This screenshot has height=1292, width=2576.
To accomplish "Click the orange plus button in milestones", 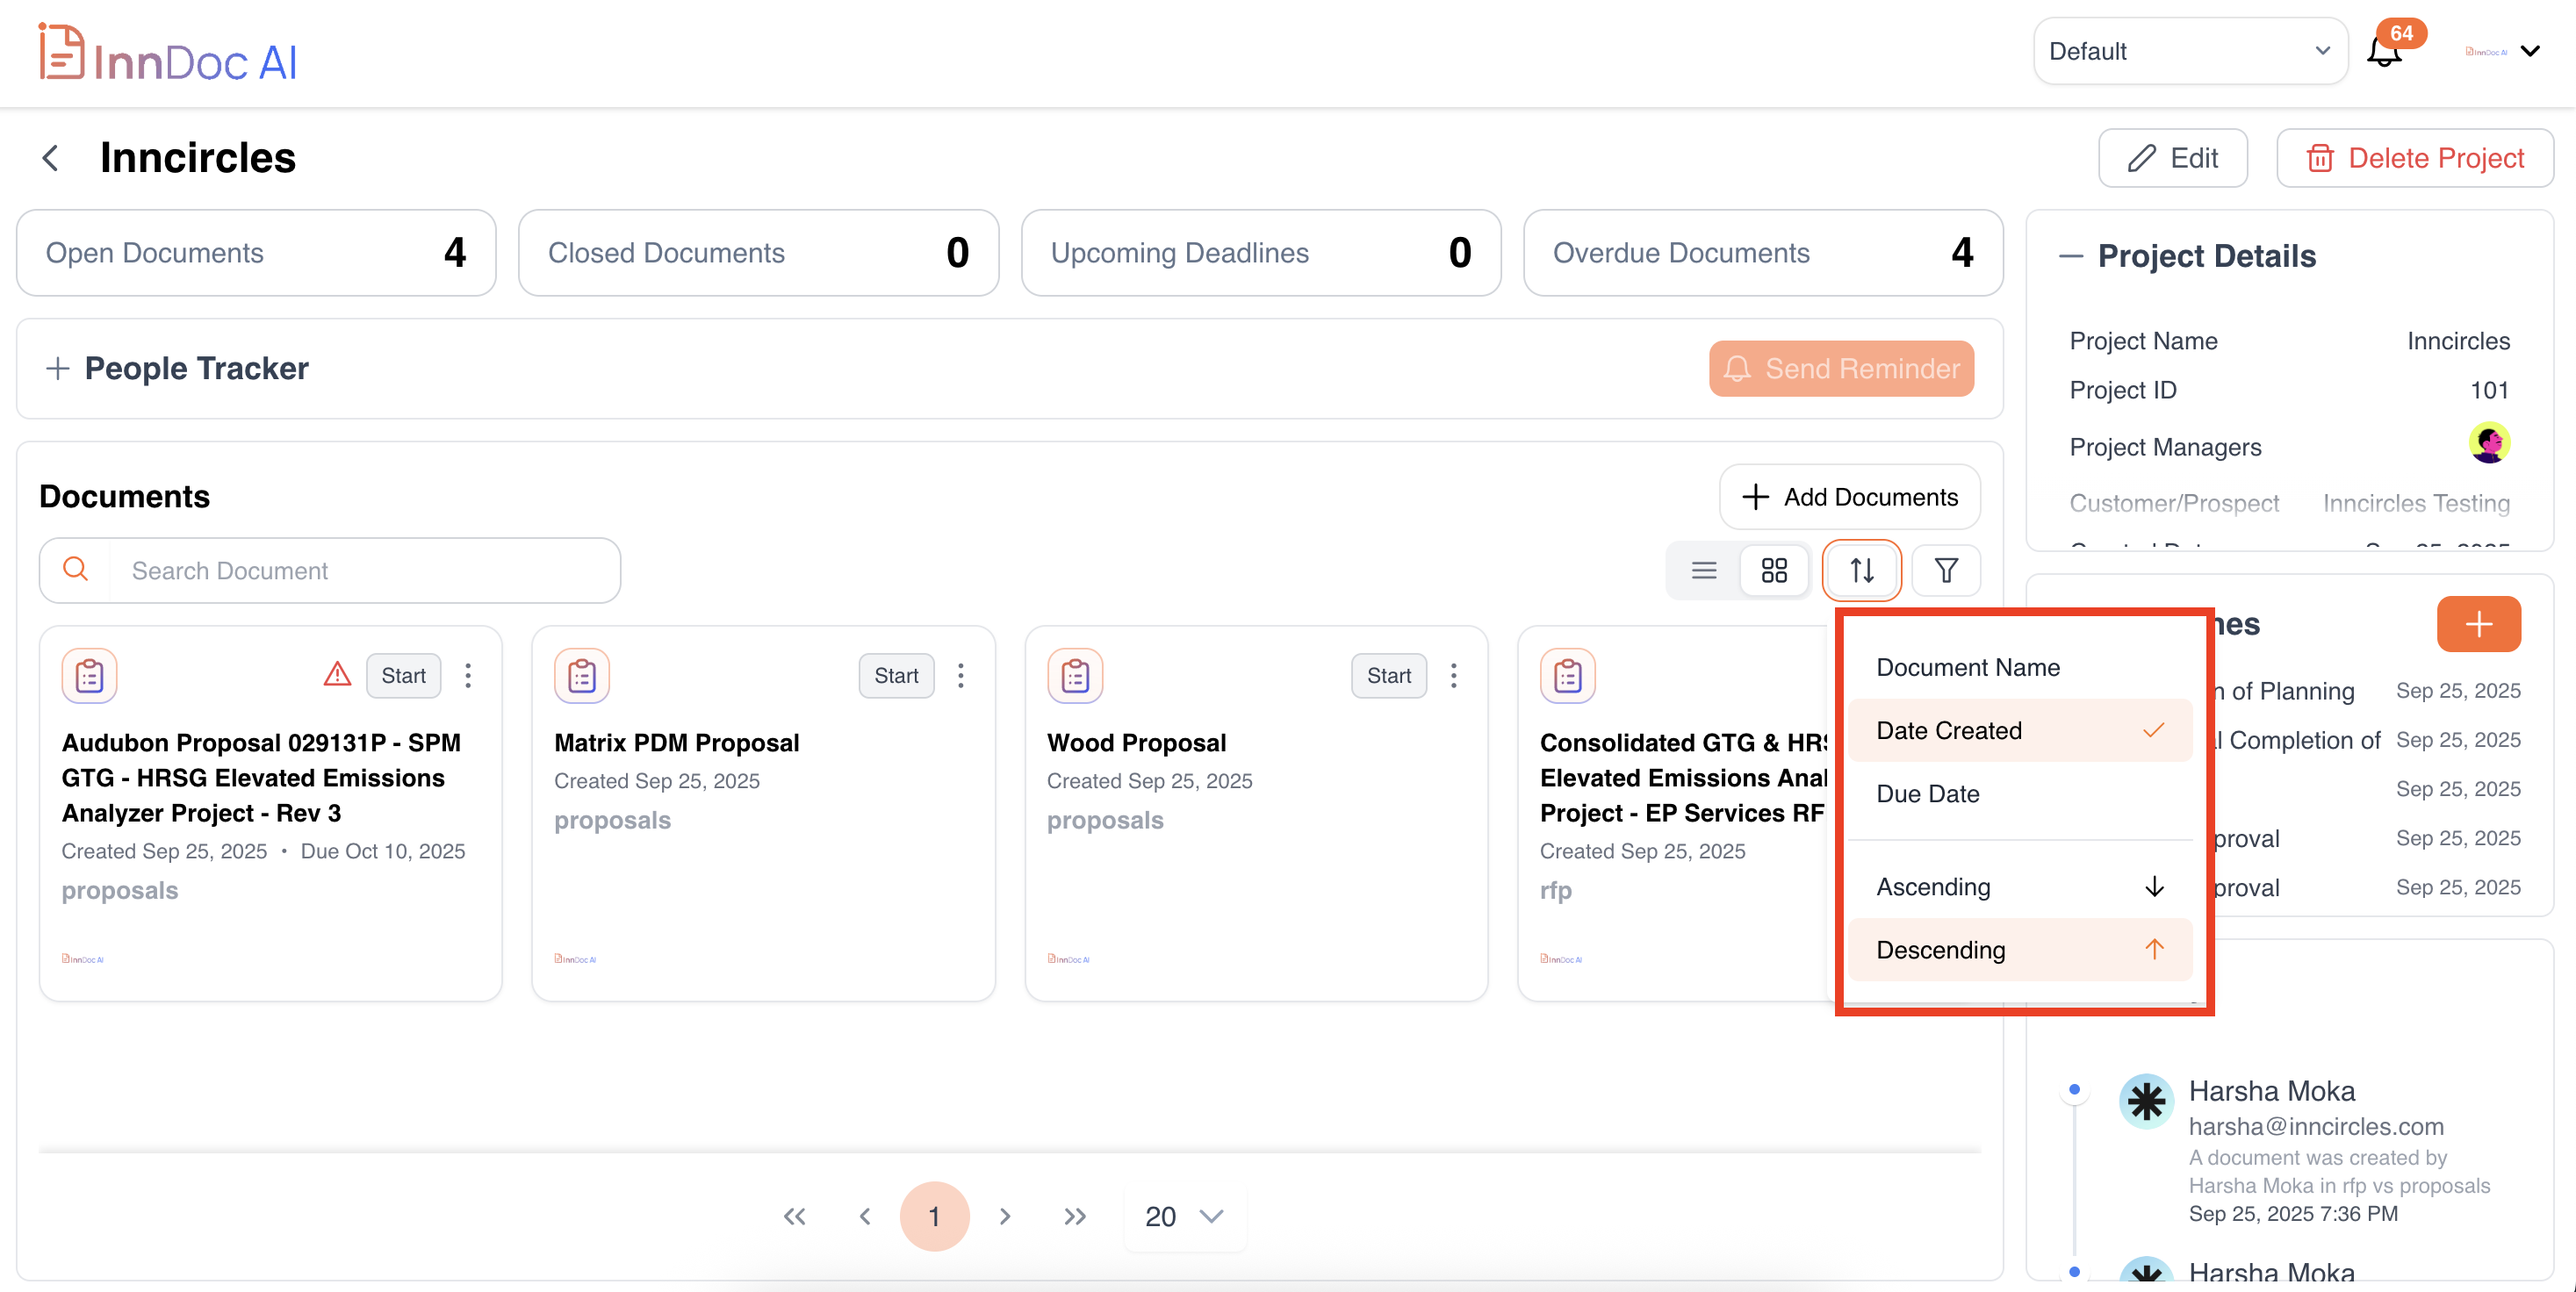I will coord(2478,624).
